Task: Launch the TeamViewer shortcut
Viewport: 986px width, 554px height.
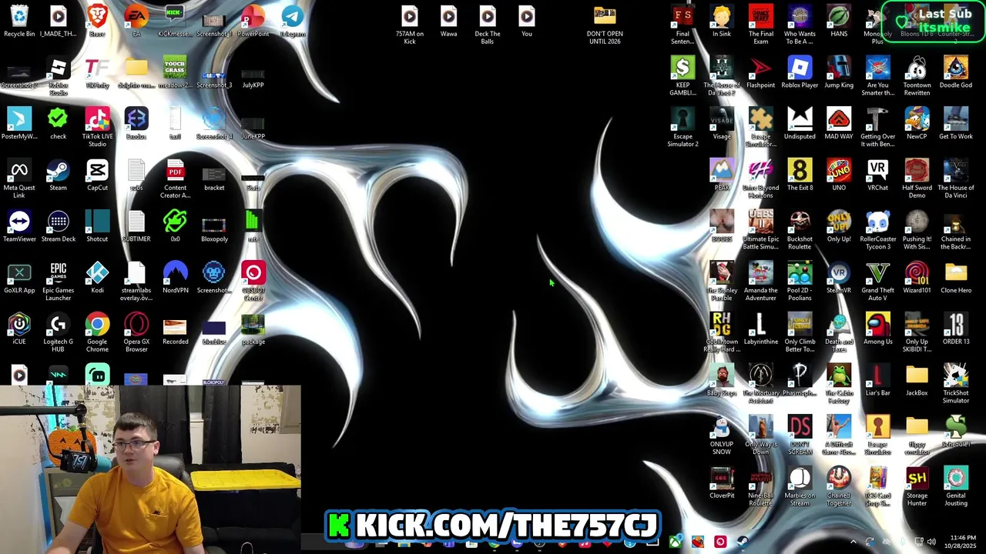Action: 19,227
